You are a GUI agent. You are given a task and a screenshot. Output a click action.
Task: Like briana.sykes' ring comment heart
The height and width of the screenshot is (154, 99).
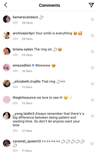pyautogui.click(x=92, y=52)
